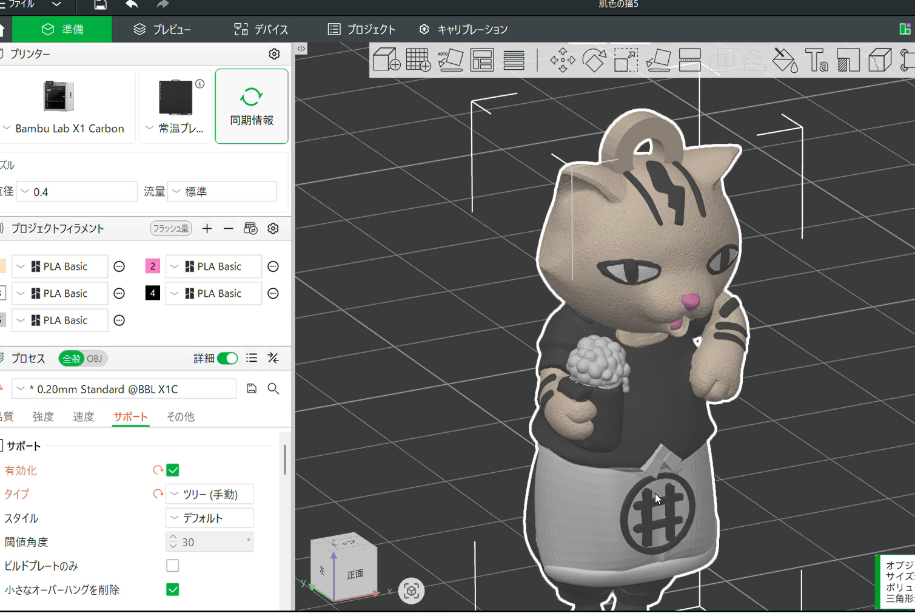Click the save process preset icon
Viewport: 915px width, 613px height.
252,388
